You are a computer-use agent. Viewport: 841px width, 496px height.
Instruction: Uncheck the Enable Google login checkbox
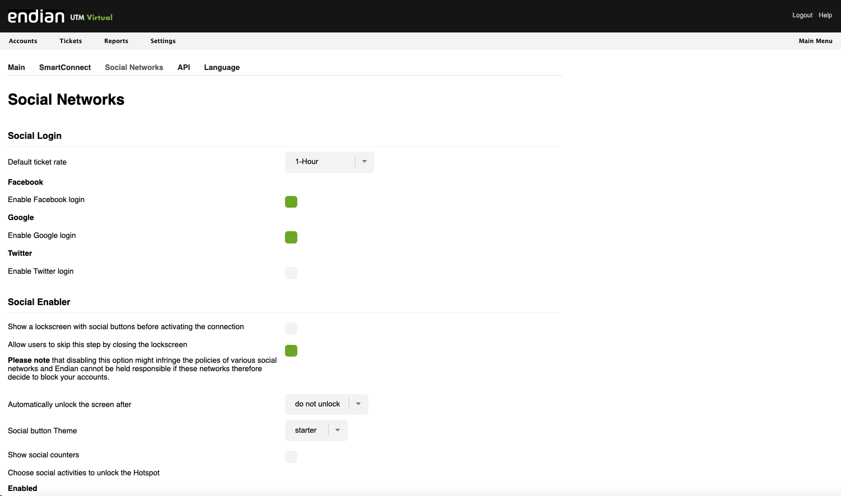pyautogui.click(x=291, y=237)
